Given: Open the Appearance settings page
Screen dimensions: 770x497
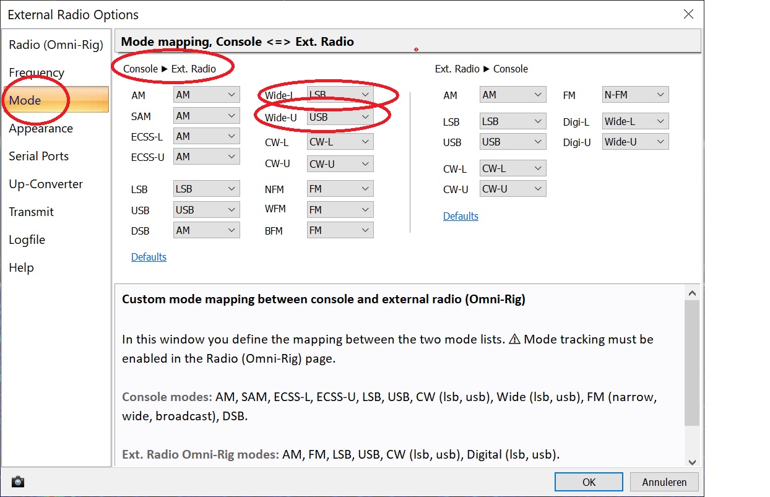Looking at the screenshot, I should [x=41, y=128].
